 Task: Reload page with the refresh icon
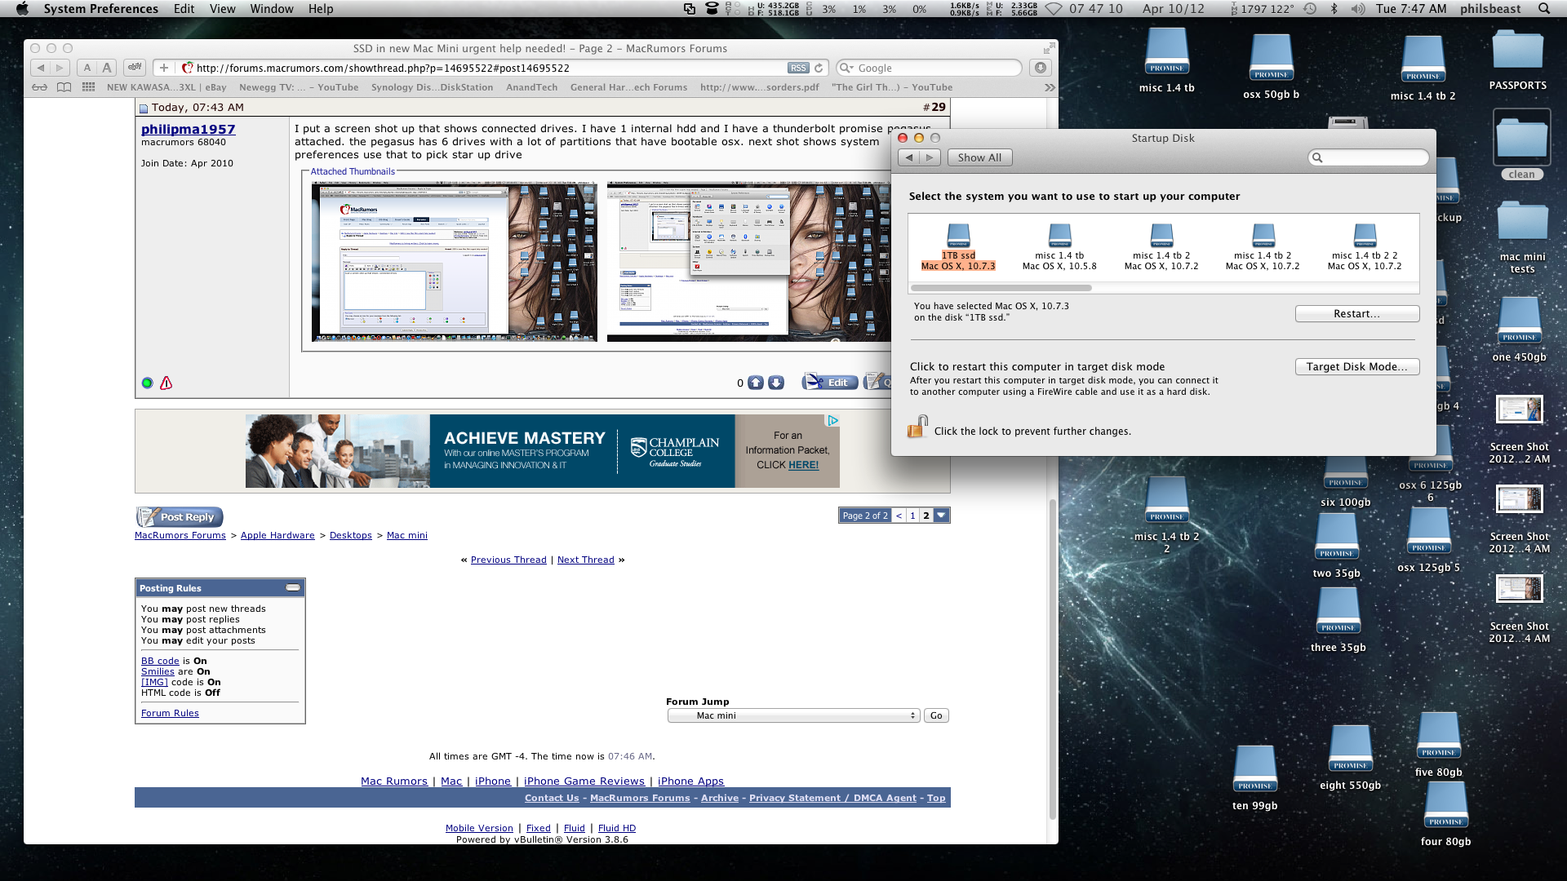tap(819, 69)
